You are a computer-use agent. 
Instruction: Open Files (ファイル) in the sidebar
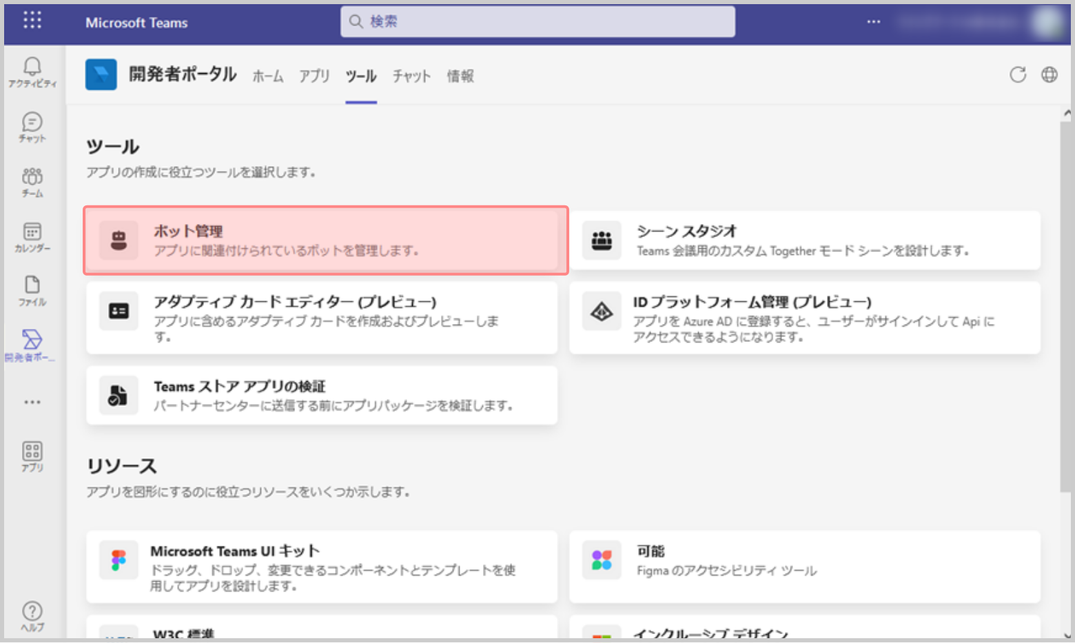[x=32, y=291]
